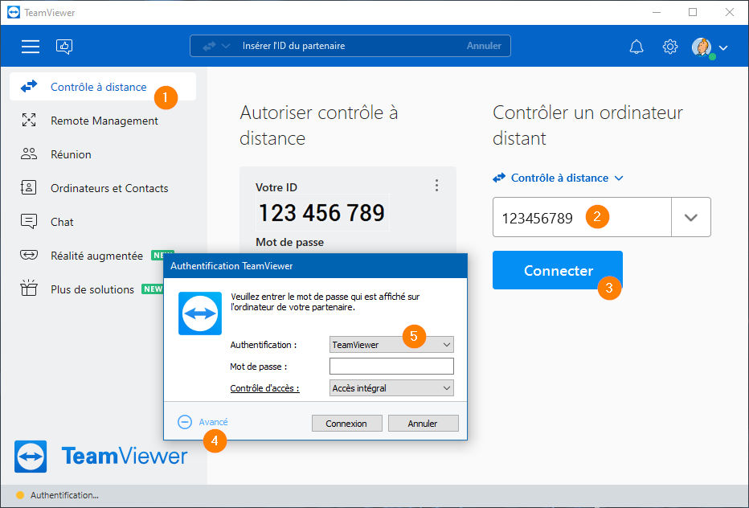Click the TeamViewer logo at sidebar bottom

100,457
